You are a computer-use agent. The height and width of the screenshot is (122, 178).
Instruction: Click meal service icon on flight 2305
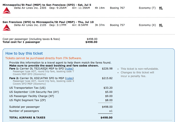(161, 8)
